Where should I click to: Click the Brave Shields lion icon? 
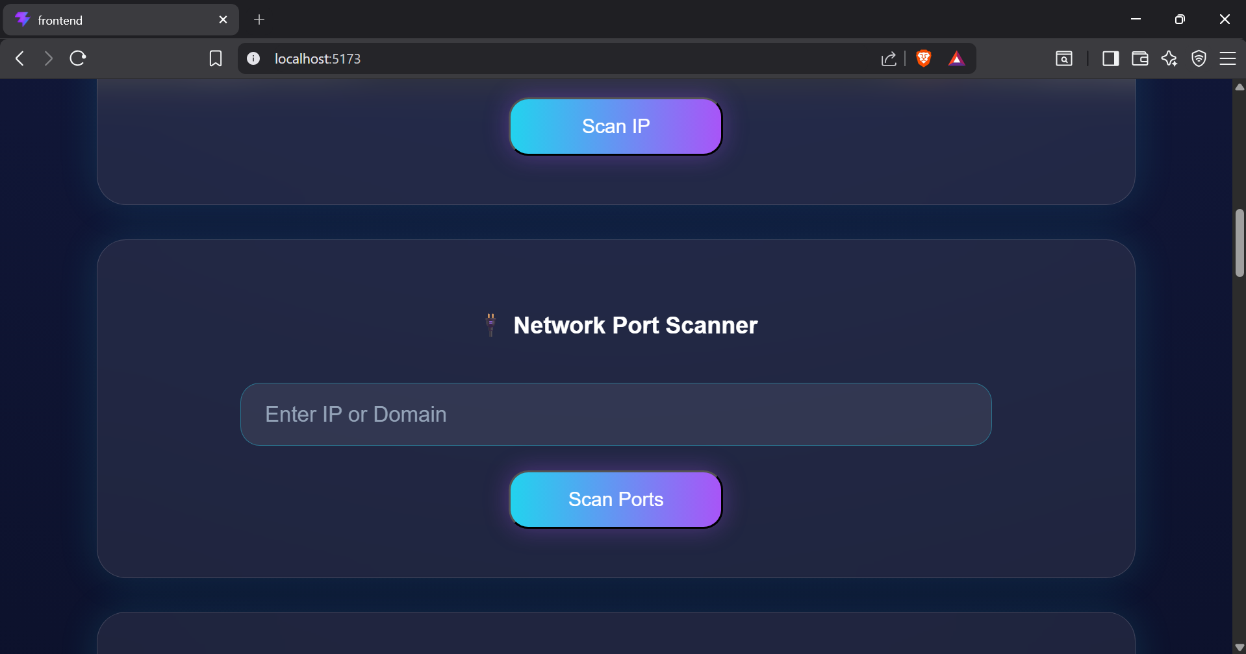[923, 58]
